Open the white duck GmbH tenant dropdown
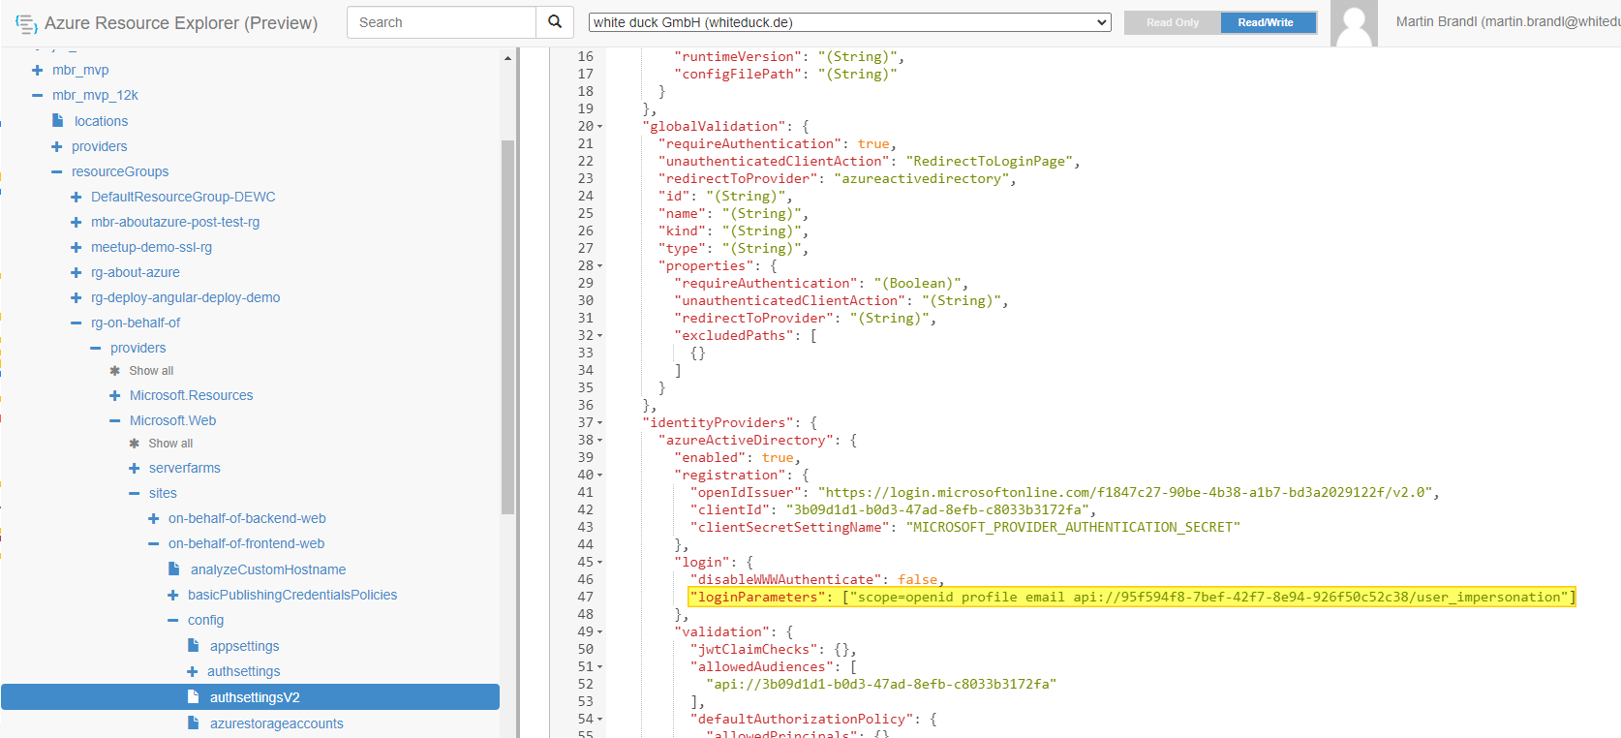The image size is (1621, 738). pyautogui.click(x=849, y=22)
